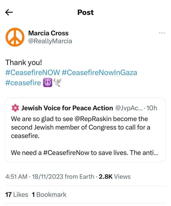Tap the dove emoji in post
Image resolution: width=171 pixels, height=206 pixels.
[57, 83]
